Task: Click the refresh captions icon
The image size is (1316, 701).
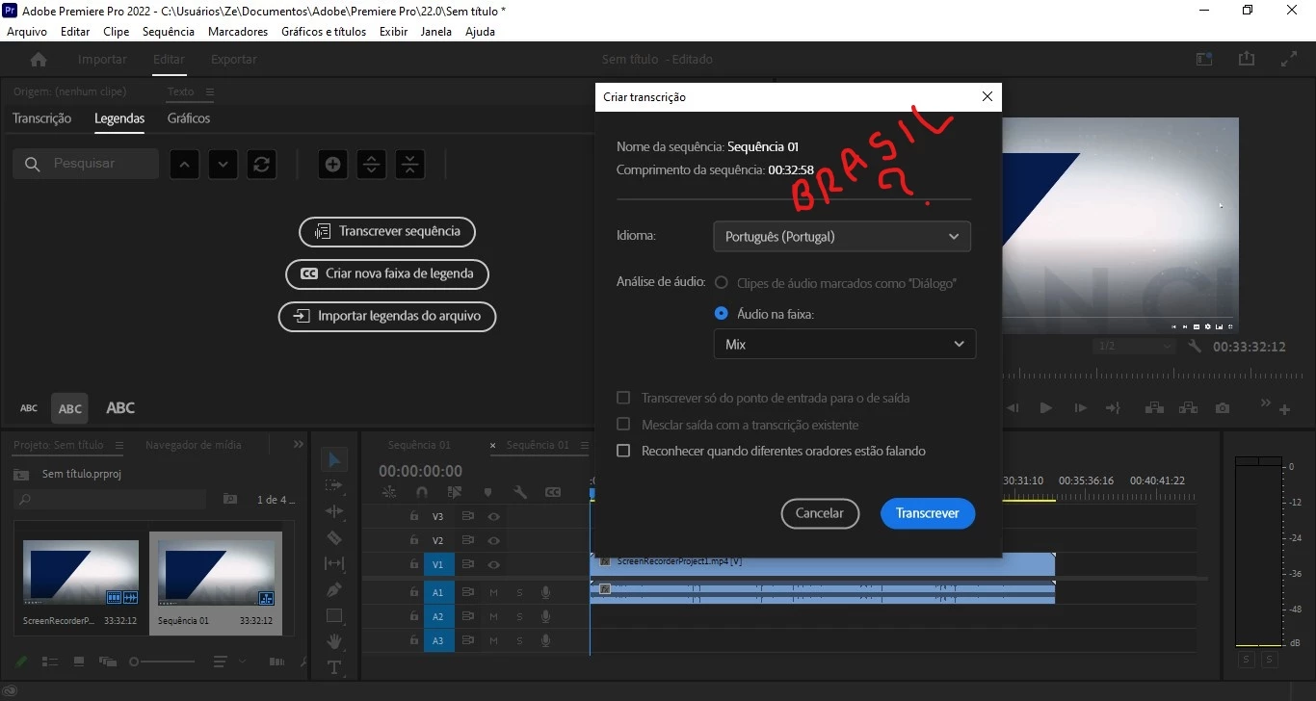Action: tap(261, 164)
